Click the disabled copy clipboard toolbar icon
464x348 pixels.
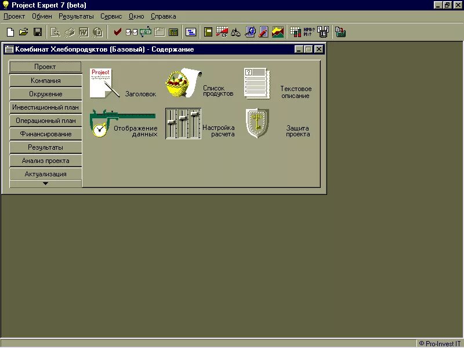[97, 32]
